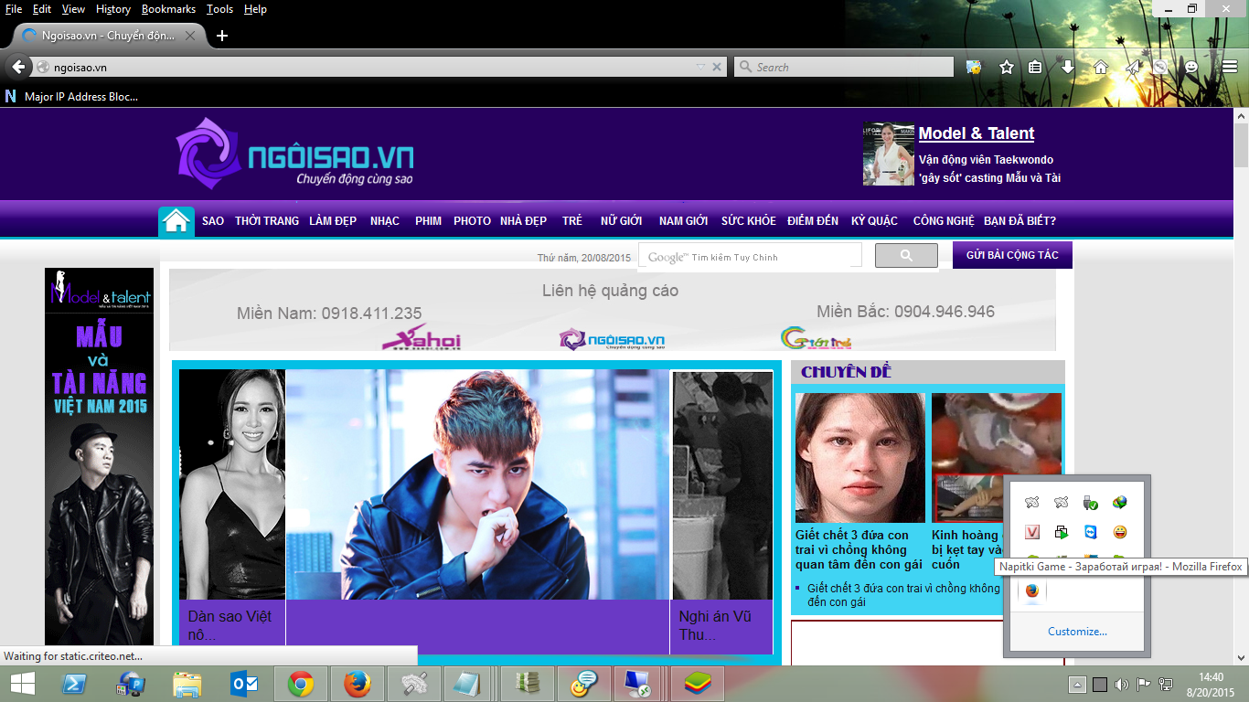The height and width of the screenshot is (702, 1249).
Task: Click the Firefox icon in the tray popup
Action: [x=1031, y=590]
